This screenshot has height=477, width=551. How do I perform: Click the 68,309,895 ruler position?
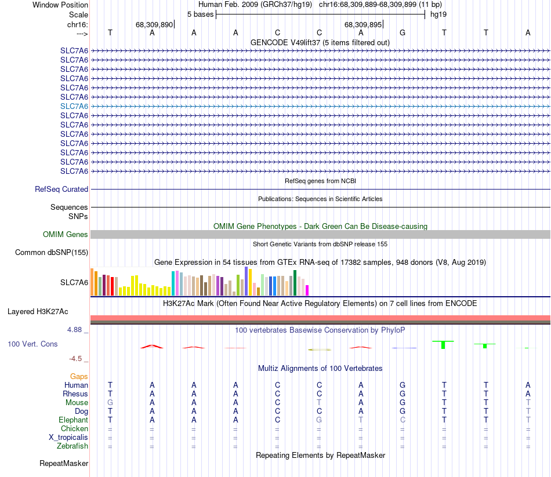363,24
